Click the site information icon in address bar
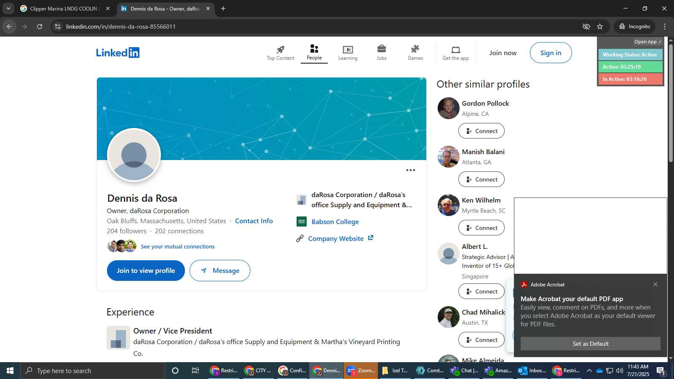The height and width of the screenshot is (379, 674). point(58,27)
